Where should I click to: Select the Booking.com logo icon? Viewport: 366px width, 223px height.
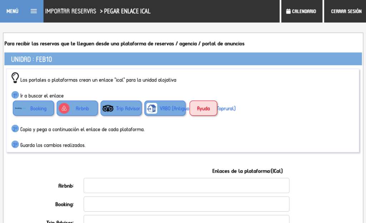point(20,108)
